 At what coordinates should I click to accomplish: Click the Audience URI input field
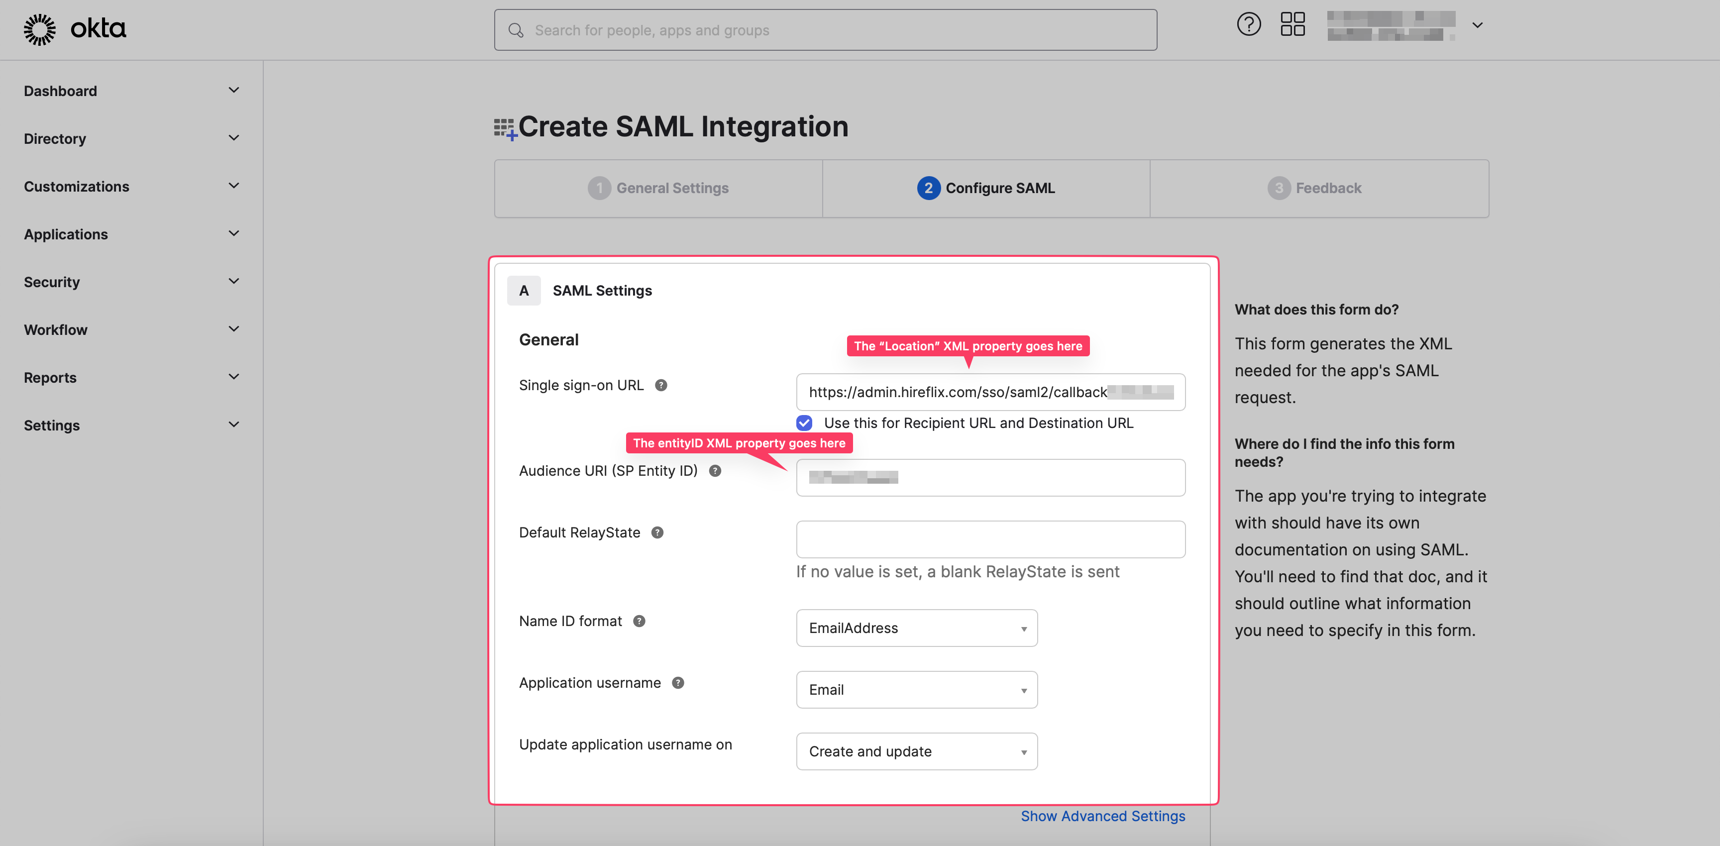click(991, 477)
